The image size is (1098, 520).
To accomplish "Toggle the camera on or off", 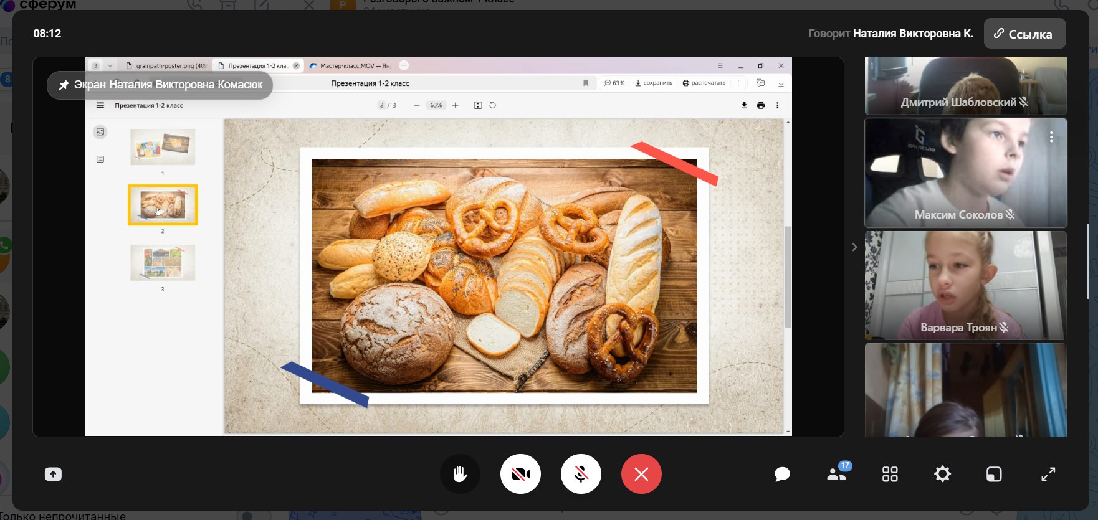I will [x=520, y=474].
